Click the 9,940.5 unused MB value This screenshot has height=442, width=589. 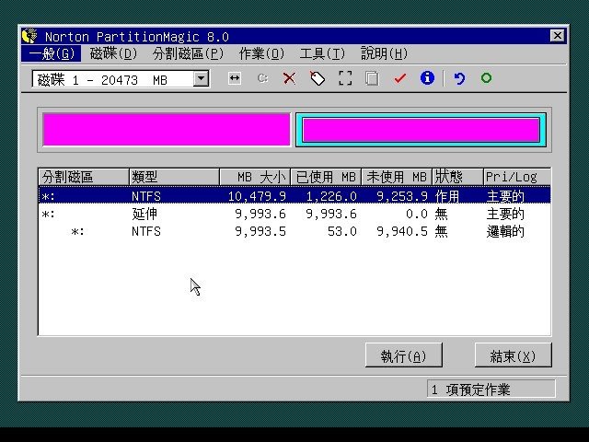pos(402,231)
